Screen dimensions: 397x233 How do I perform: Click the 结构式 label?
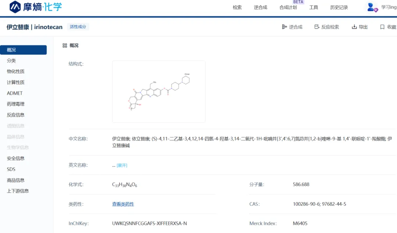pos(76,64)
